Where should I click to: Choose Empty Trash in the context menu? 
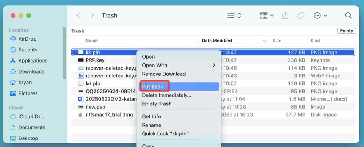157,104
